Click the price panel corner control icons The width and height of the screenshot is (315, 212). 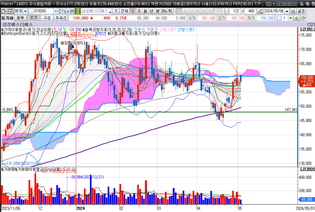(307, 29)
